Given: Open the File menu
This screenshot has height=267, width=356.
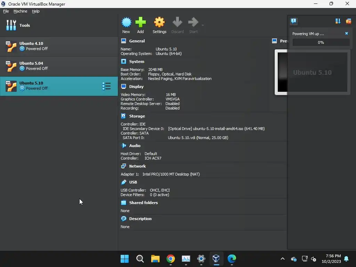Looking at the screenshot, I should coord(6,11).
